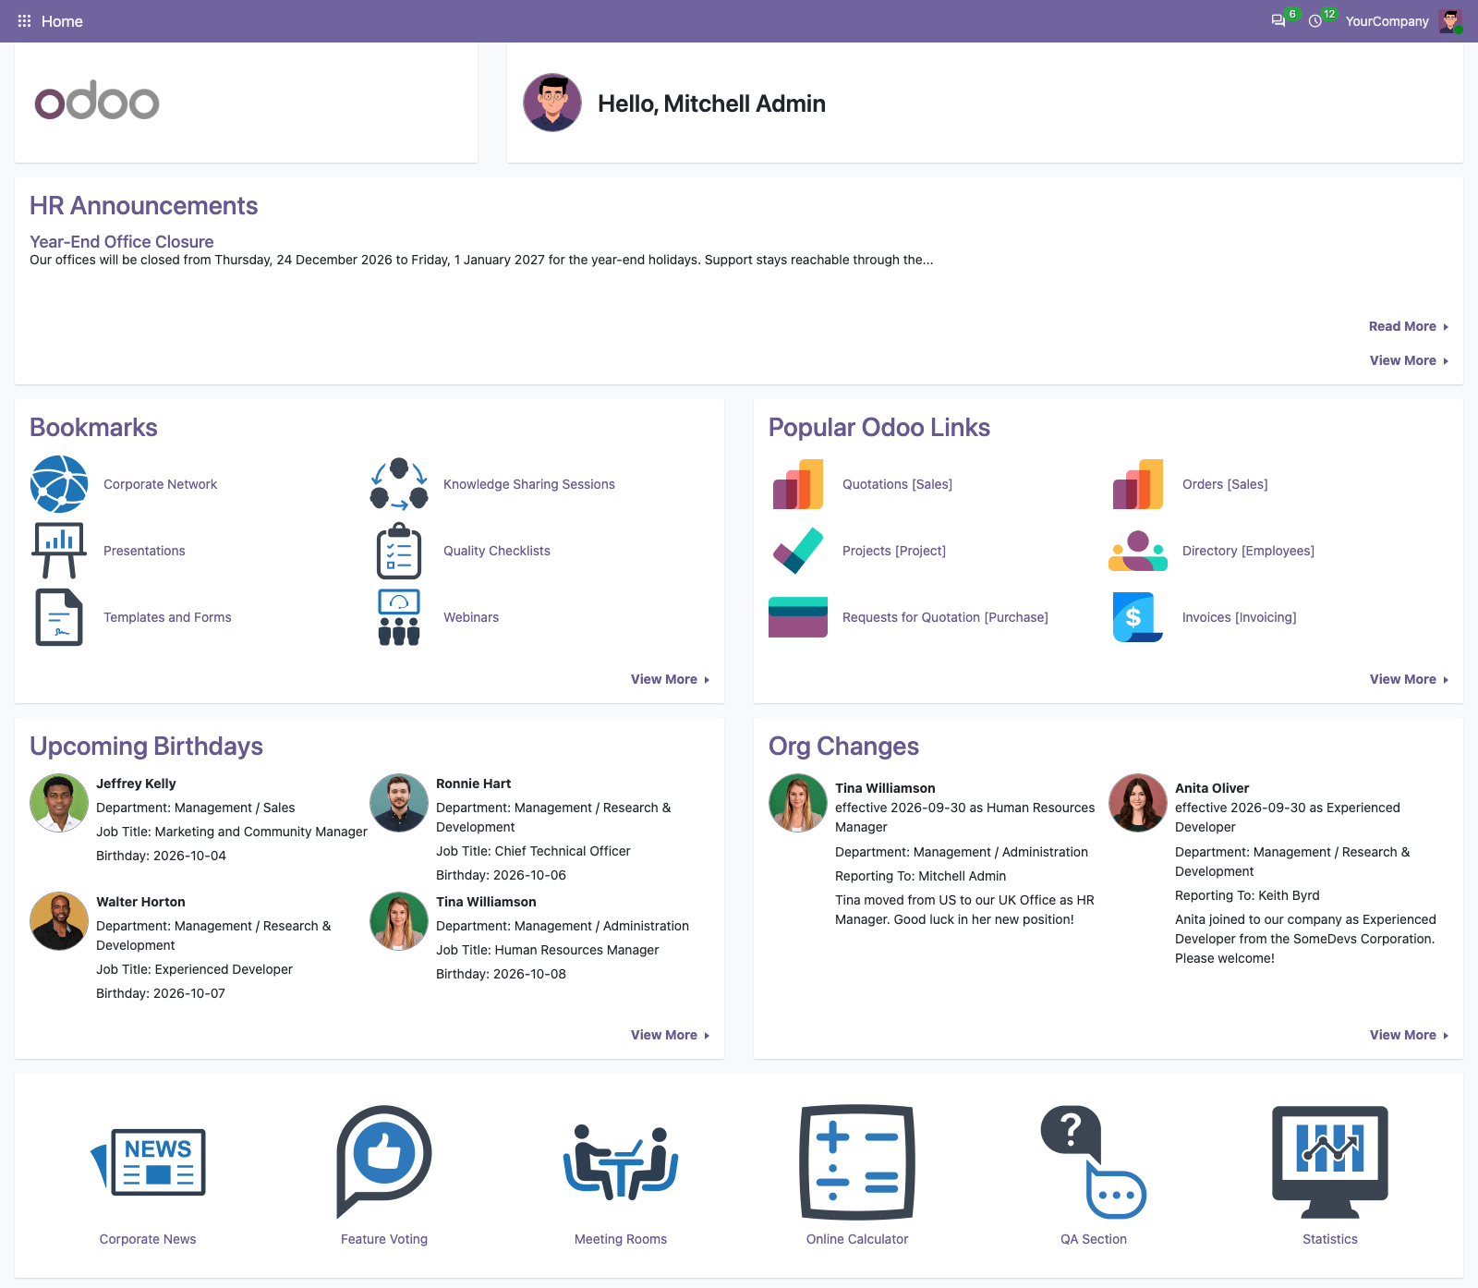1478x1288 pixels.
Task: Open the Year-End Office Closure announcement
Action: (121, 241)
